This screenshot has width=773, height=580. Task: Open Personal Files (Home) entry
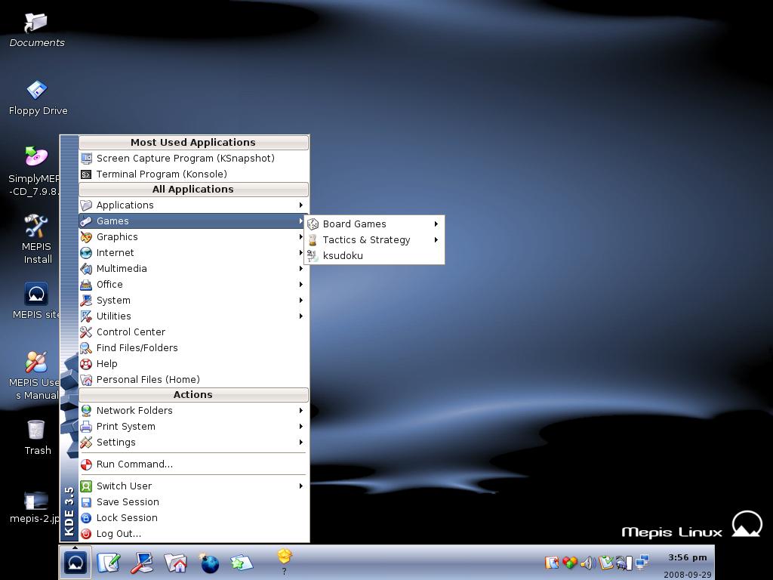[194, 379]
